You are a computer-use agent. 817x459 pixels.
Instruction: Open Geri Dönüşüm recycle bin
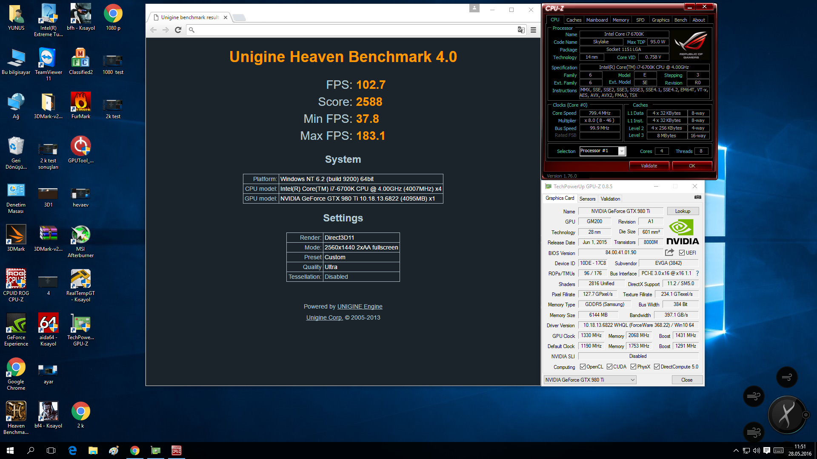[x=16, y=153]
